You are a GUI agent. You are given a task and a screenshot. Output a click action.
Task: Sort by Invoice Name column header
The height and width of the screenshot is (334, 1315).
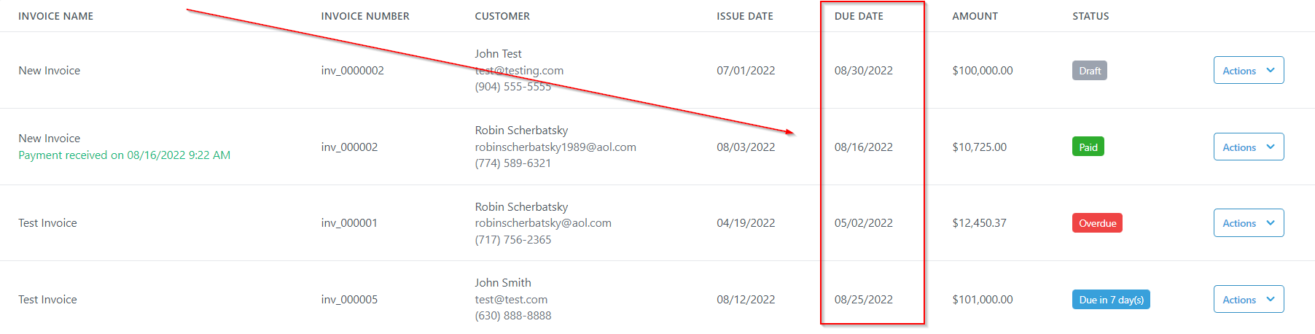tap(56, 16)
